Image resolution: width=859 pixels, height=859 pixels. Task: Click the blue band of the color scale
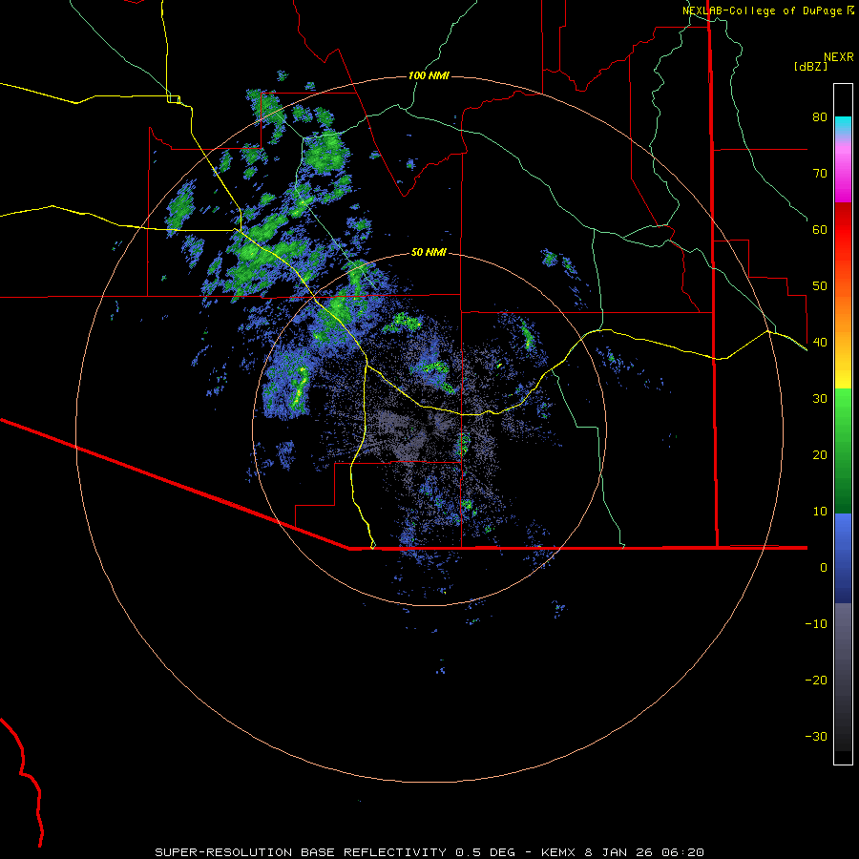pyautogui.click(x=843, y=557)
